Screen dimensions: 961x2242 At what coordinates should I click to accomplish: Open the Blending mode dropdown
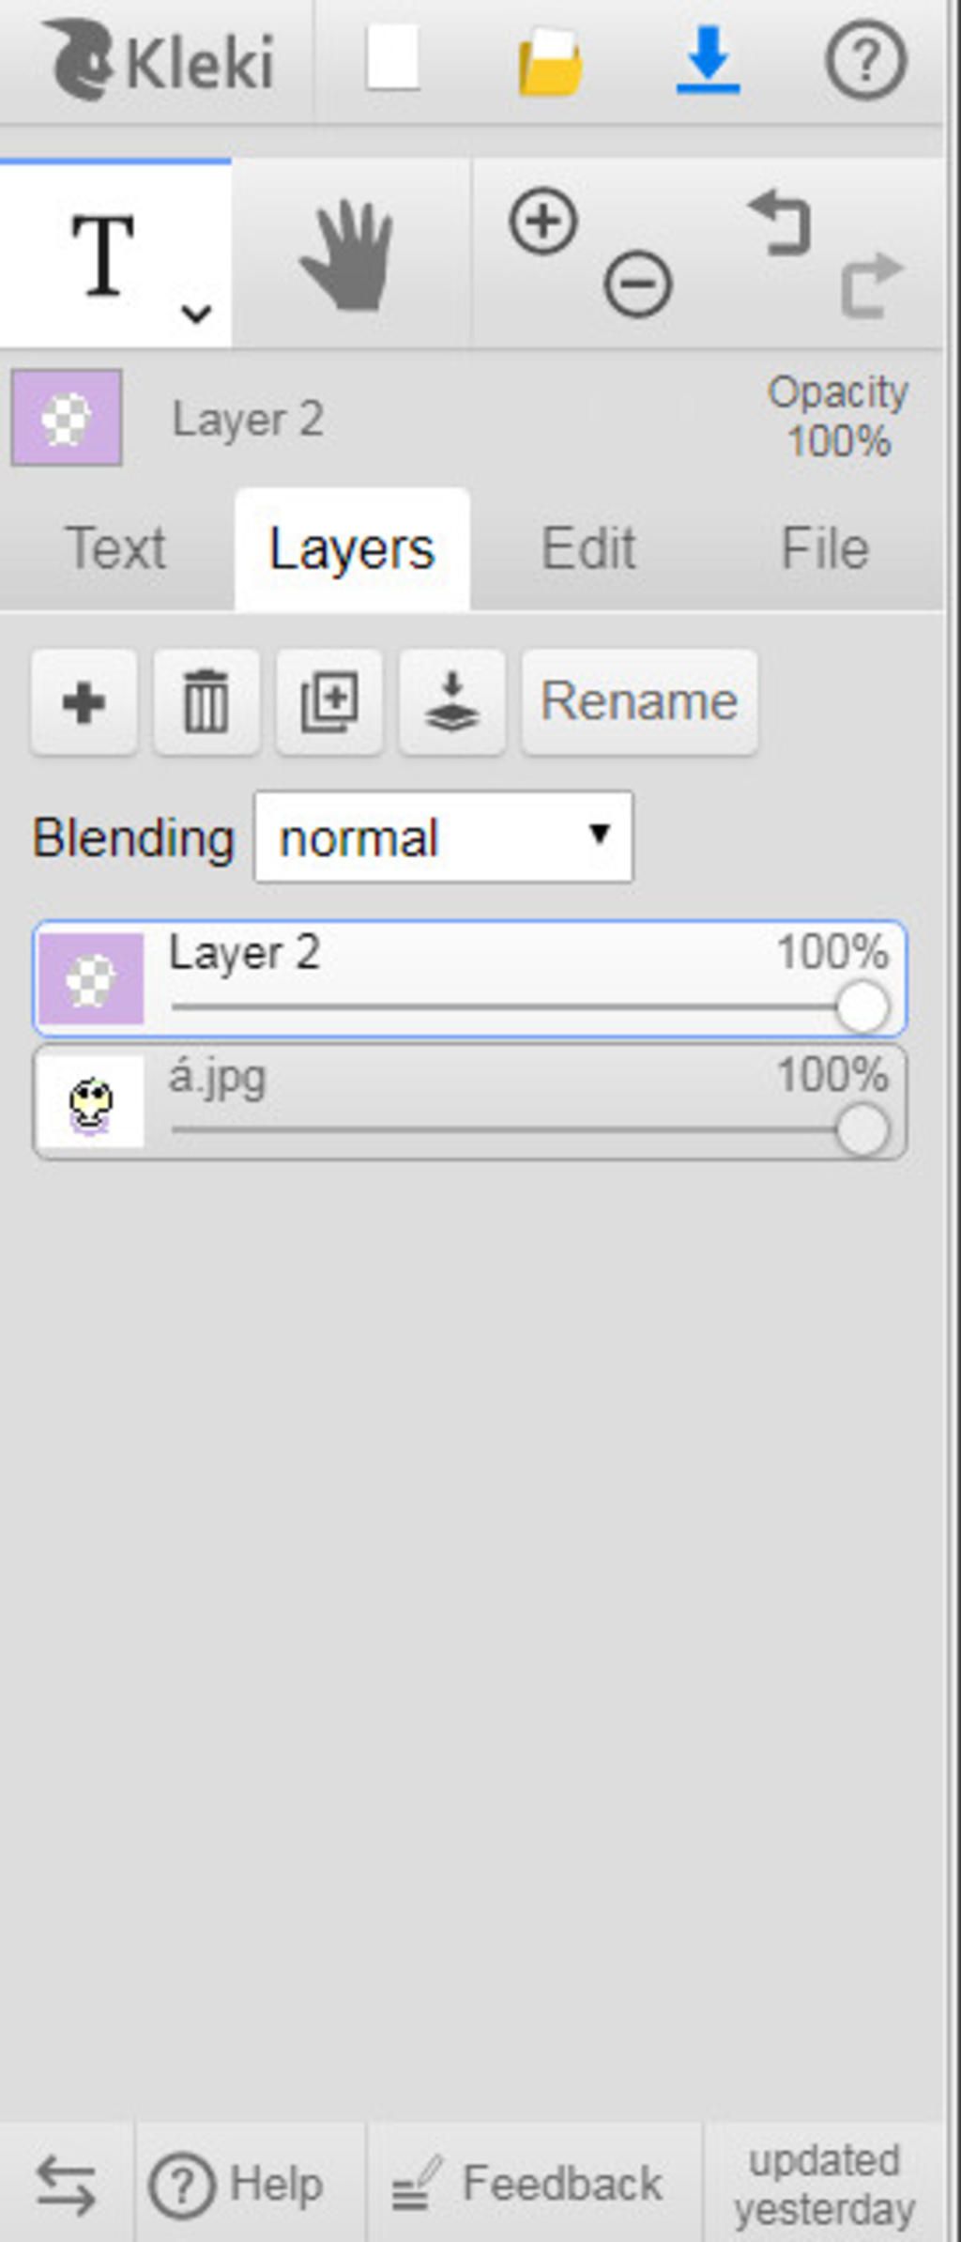pos(444,837)
